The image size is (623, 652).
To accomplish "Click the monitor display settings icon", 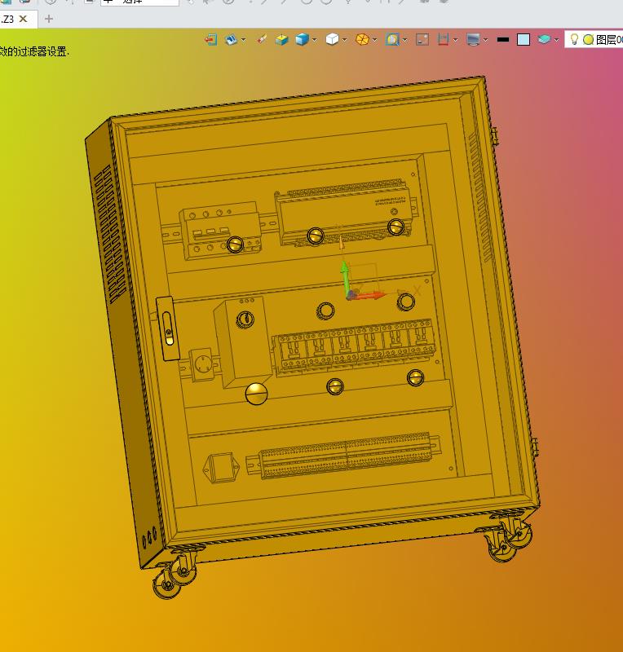I will coord(473,39).
